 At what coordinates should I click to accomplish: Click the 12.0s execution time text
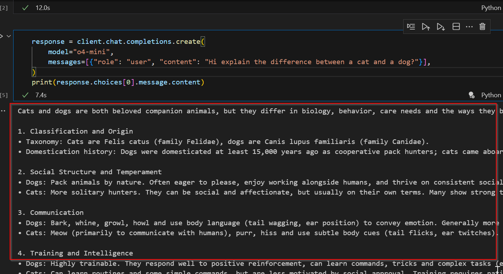[43, 7]
